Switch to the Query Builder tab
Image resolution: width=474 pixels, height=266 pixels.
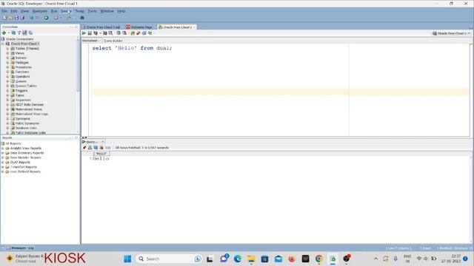(113, 41)
